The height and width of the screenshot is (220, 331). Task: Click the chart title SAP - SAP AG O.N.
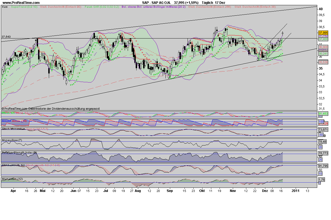(157, 2)
